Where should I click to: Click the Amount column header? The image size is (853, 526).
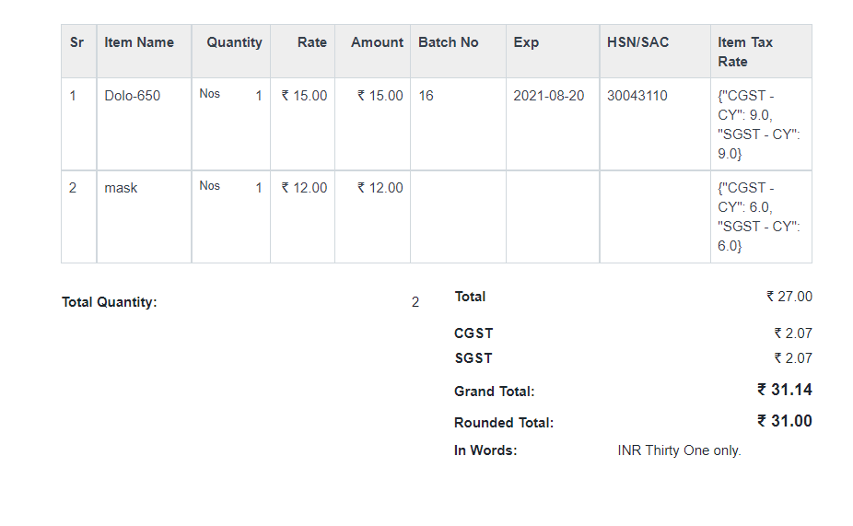coord(377,42)
